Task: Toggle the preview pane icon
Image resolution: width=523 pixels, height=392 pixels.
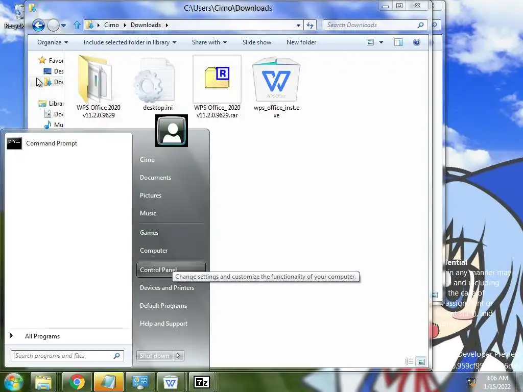Action: point(398,42)
